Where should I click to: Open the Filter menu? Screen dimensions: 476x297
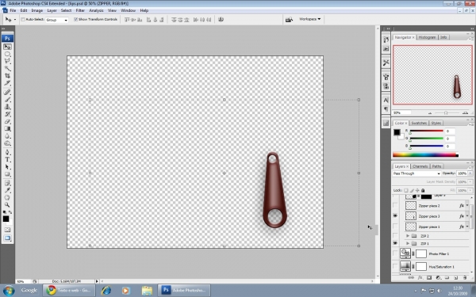tap(80, 10)
